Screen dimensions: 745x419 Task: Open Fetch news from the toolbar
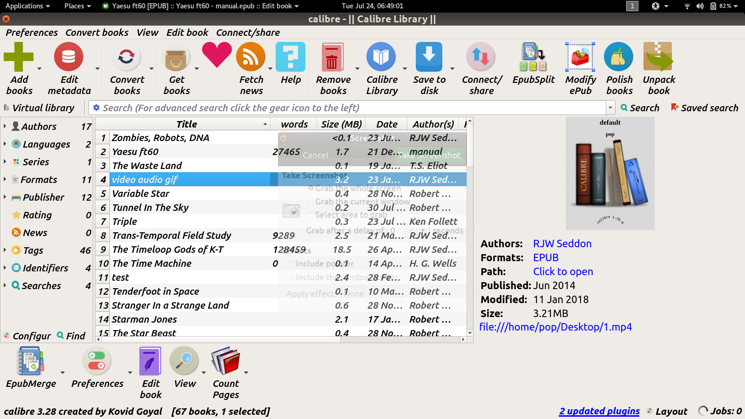click(251, 57)
